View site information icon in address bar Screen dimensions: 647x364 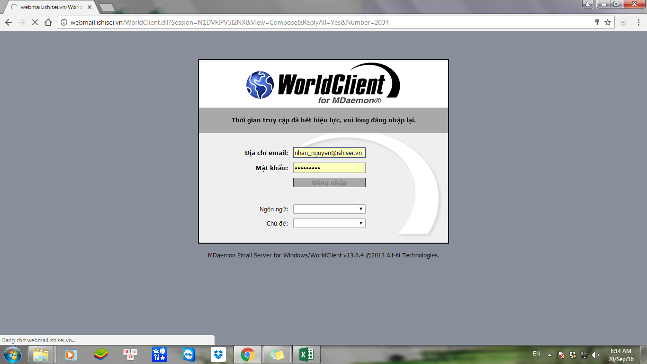tap(64, 22)
